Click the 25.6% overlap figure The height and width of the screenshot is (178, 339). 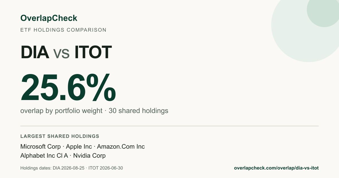coord(68,87)
